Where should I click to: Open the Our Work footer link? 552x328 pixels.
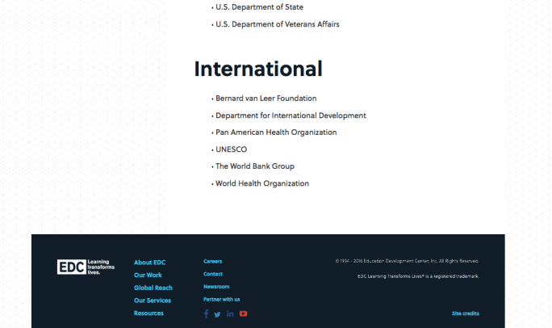click(148, 275)
